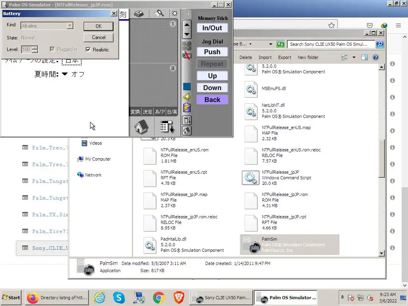This screenshot has width=408, height=306.
Task: Click the right arrow icon above scroll buttons
Action: (186, 14)
